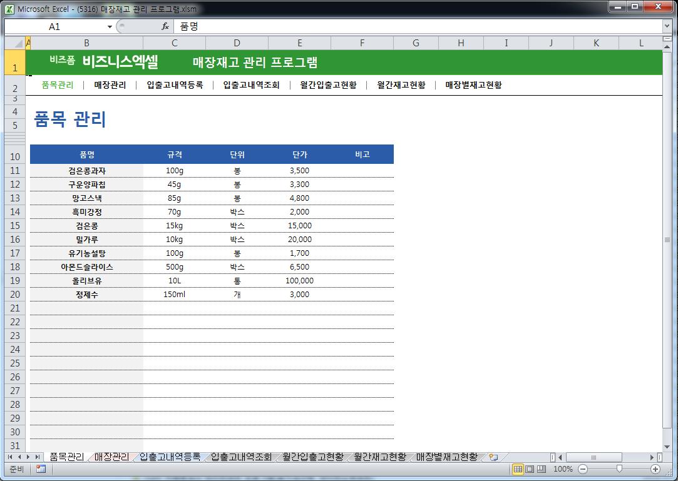This screenshot has width=678, height=481.
Task: Click the macro recording icon in status bar
Action: [x=41, y=468]
